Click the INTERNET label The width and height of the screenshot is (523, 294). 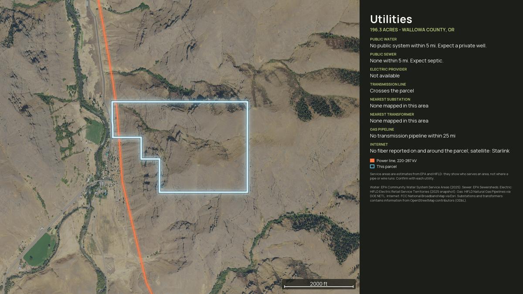[x=378, y=144]
